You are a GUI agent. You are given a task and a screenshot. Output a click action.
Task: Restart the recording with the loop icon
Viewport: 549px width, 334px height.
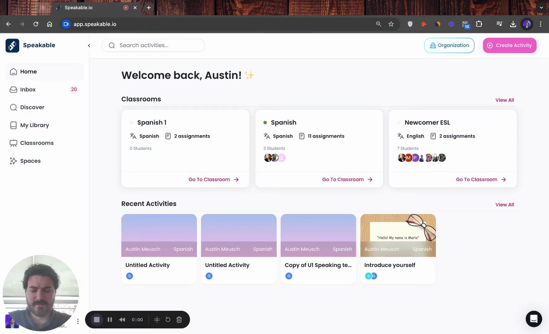pos(168,319)
